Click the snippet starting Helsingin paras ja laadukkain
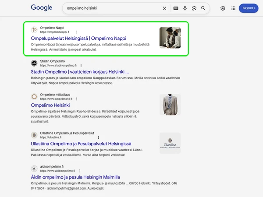Viewport: 263px width, 197px height. point(106,81)
